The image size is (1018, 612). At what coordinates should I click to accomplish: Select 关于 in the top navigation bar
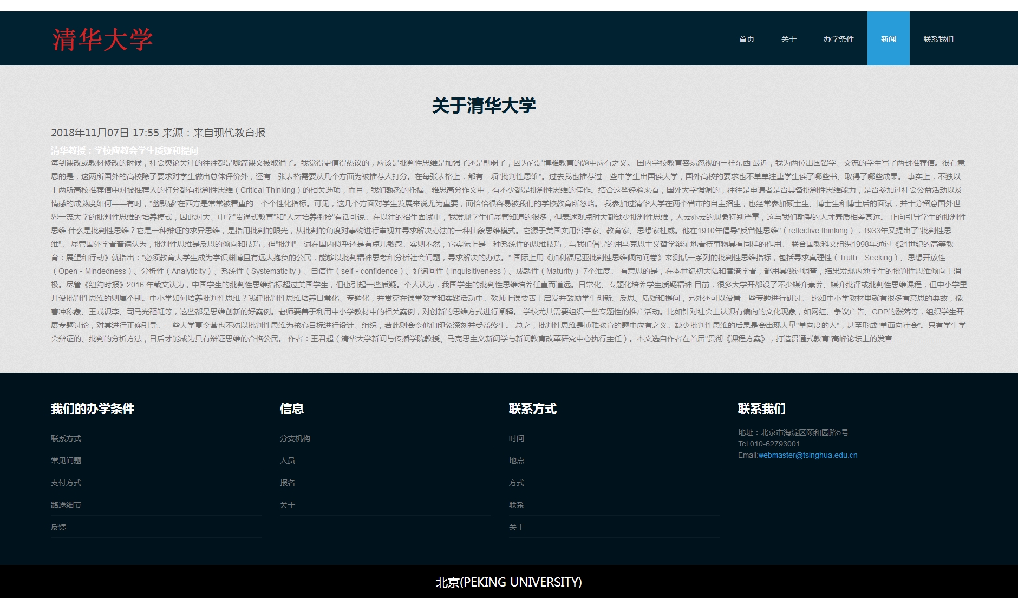click(788, 39)
